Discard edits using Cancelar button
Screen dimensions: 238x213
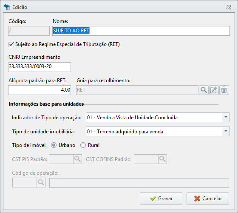tap(208, 199)
